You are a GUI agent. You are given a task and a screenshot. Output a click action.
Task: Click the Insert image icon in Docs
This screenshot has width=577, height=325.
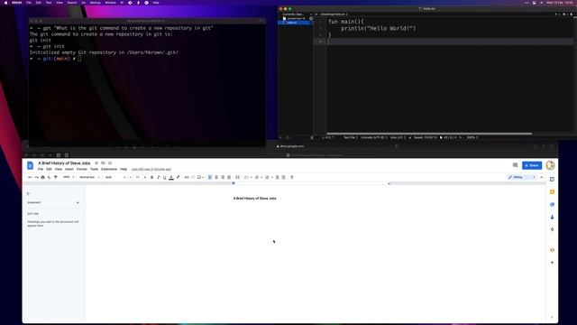200,177
